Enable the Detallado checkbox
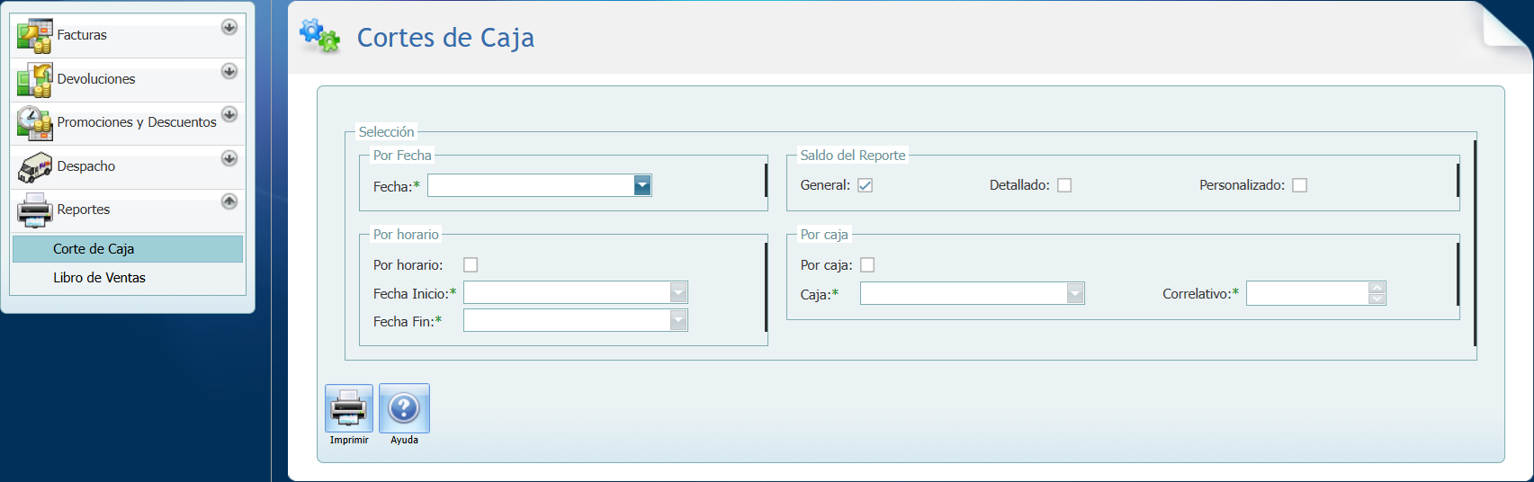 [1064, 185]
